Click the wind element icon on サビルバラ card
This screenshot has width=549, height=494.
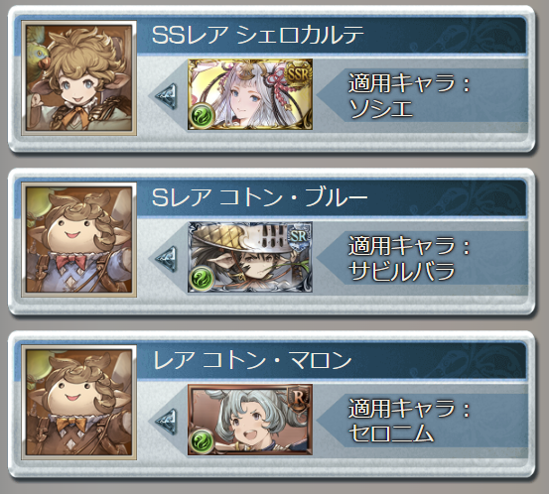click(202, 278)
